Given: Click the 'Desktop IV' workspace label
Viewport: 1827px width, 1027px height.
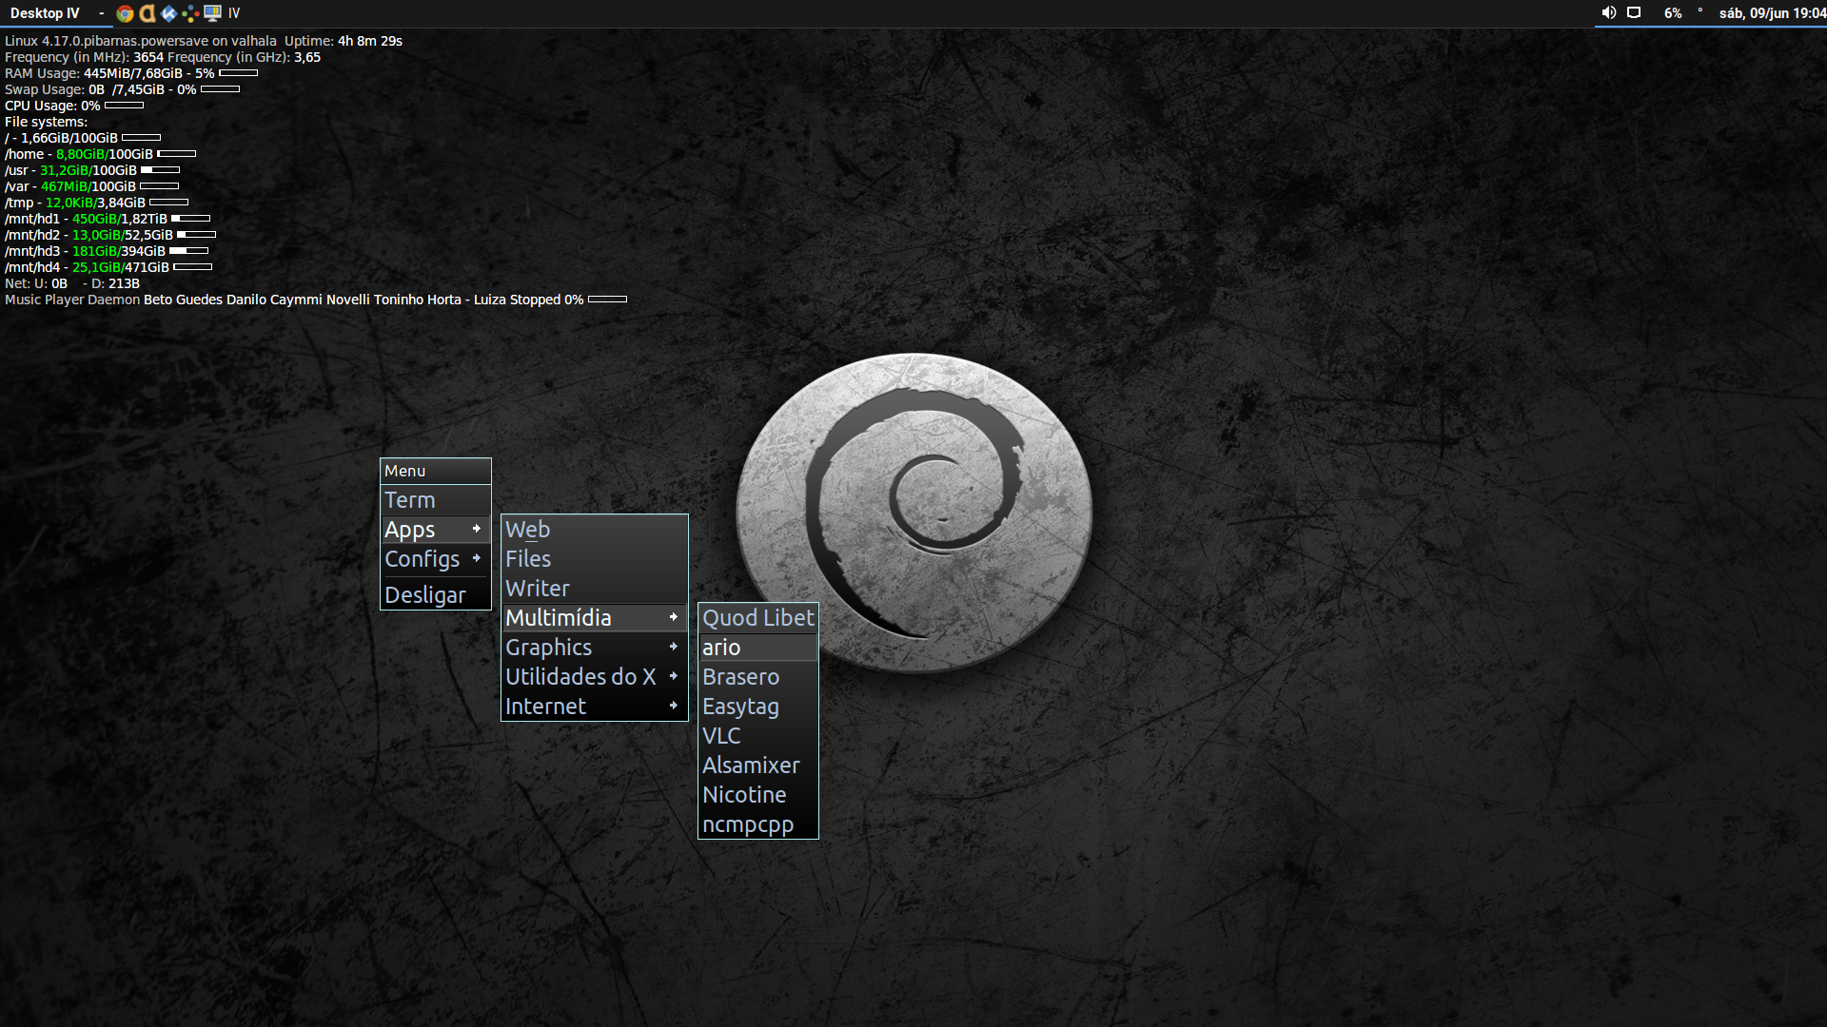Looking at the screenshot, I should [x=45, y=13].
